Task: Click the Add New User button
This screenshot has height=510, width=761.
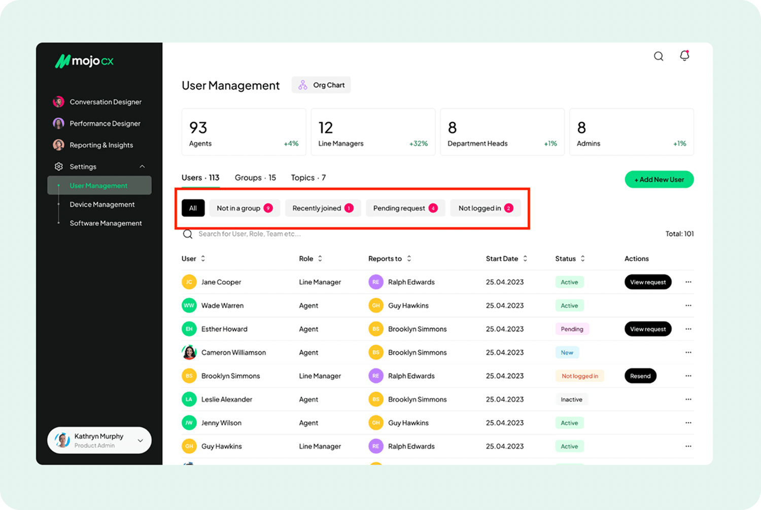Action: click(659, 179)
